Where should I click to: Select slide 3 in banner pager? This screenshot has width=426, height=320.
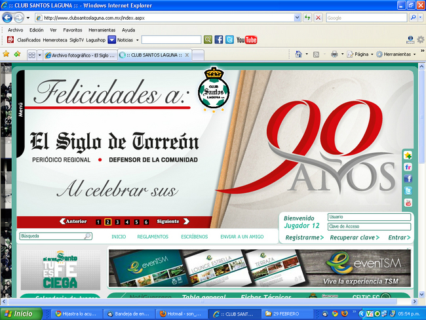tap(117, 222)
